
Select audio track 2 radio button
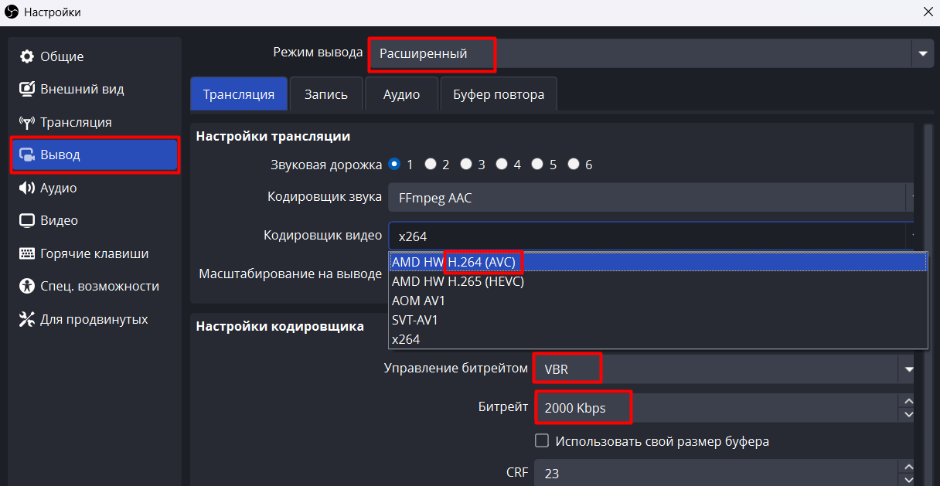[x=431, y=164]
